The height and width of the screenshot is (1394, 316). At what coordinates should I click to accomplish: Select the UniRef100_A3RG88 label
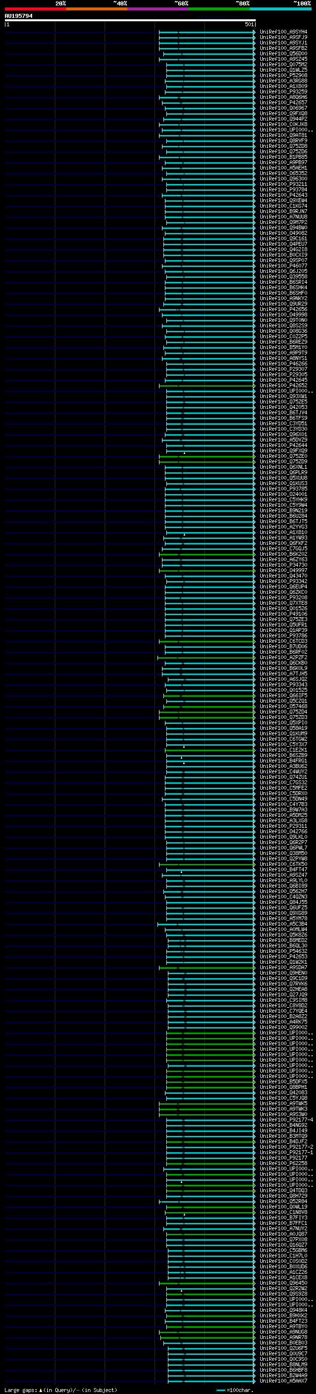[283, 81]
